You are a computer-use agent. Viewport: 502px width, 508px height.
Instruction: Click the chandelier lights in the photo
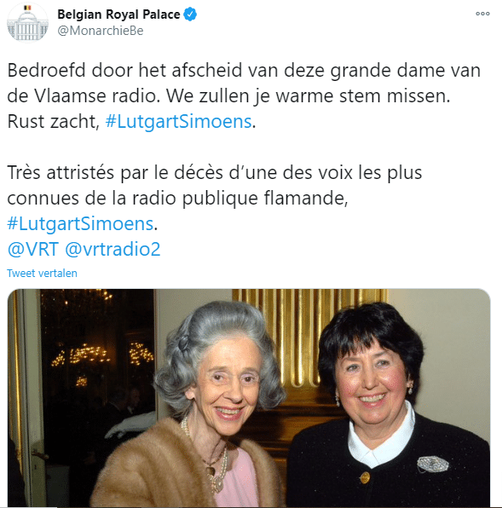point(102,356)
